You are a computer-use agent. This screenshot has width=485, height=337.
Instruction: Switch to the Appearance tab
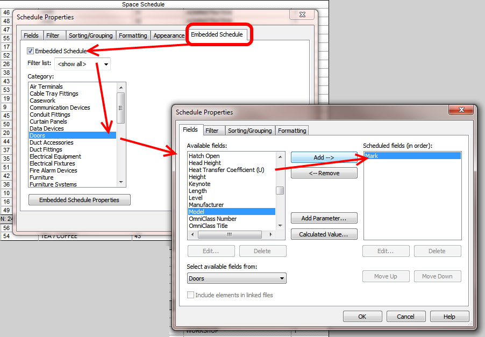click(168, 35)
